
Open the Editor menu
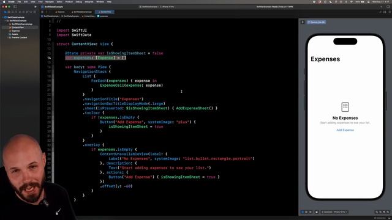tap(59, 2)
